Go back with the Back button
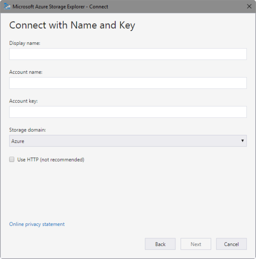 (x=160, y=244)
